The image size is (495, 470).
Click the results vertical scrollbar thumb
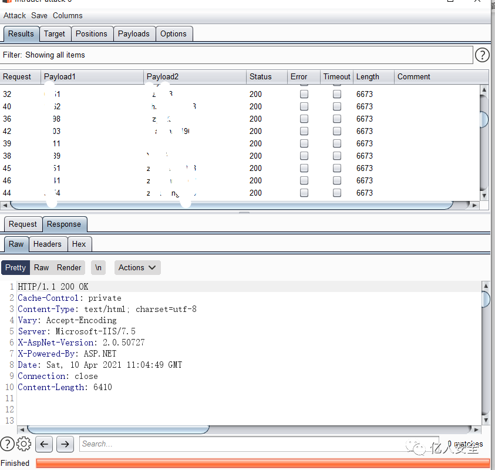tap(484, 119)
